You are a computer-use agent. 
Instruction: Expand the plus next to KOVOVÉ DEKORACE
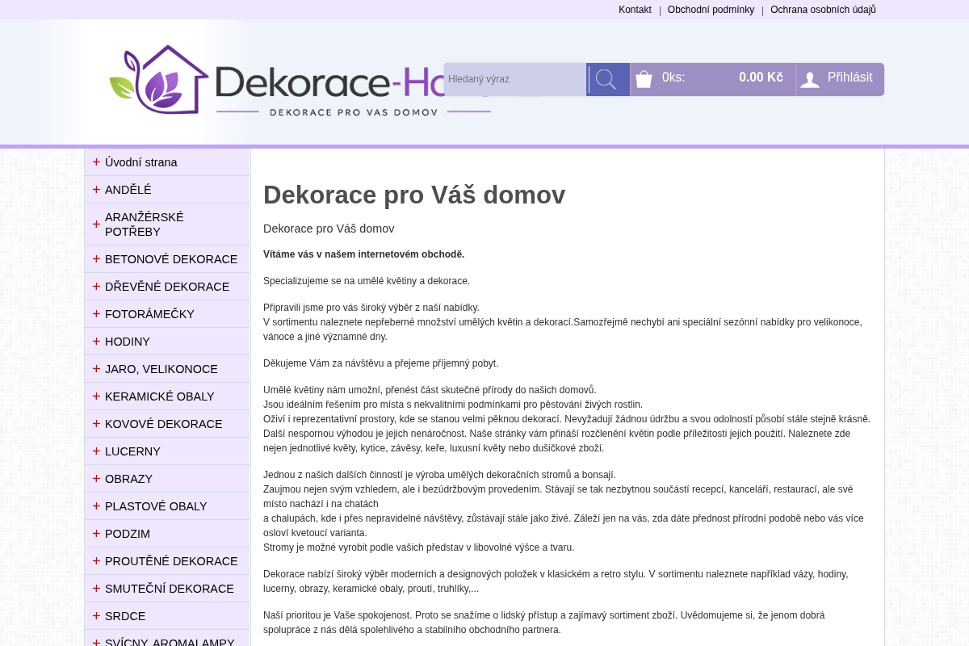click(96, 424)
